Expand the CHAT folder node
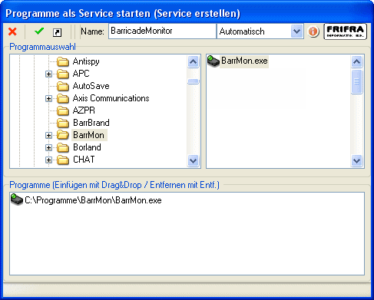The height and width of the screenshot is (300, 374). click(x=48, y=160)
